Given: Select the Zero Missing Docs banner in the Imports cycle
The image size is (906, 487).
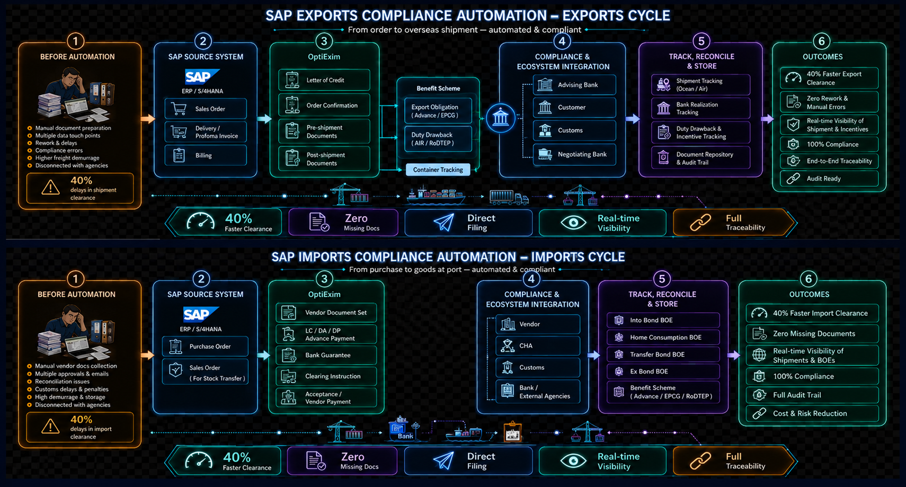Looking at the screenshot, I should pos(342,461).
